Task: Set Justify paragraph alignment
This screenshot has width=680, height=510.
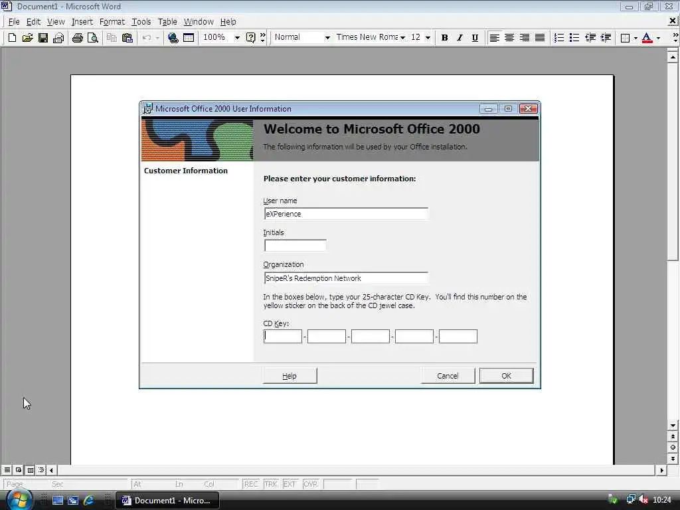Action: [539, 38]
